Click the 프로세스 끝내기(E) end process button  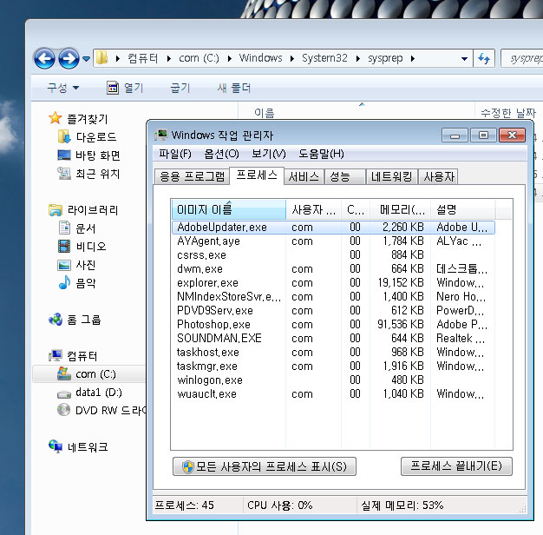pyautogui.click(x=456, y=466)
